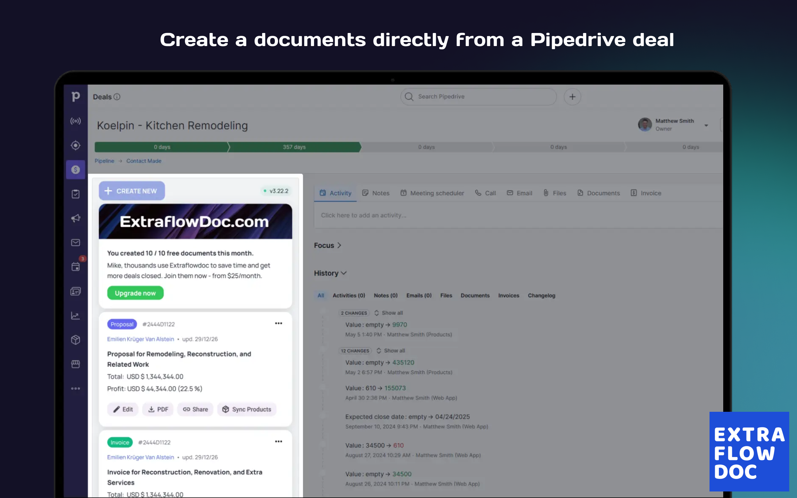Select the Deals dollar sidebar icon

coord(75,170)
